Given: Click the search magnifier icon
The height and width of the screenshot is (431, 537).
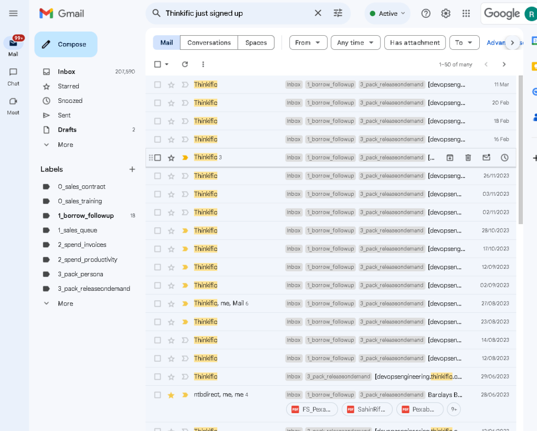Looking at the screenshot, I should point(156,13).
